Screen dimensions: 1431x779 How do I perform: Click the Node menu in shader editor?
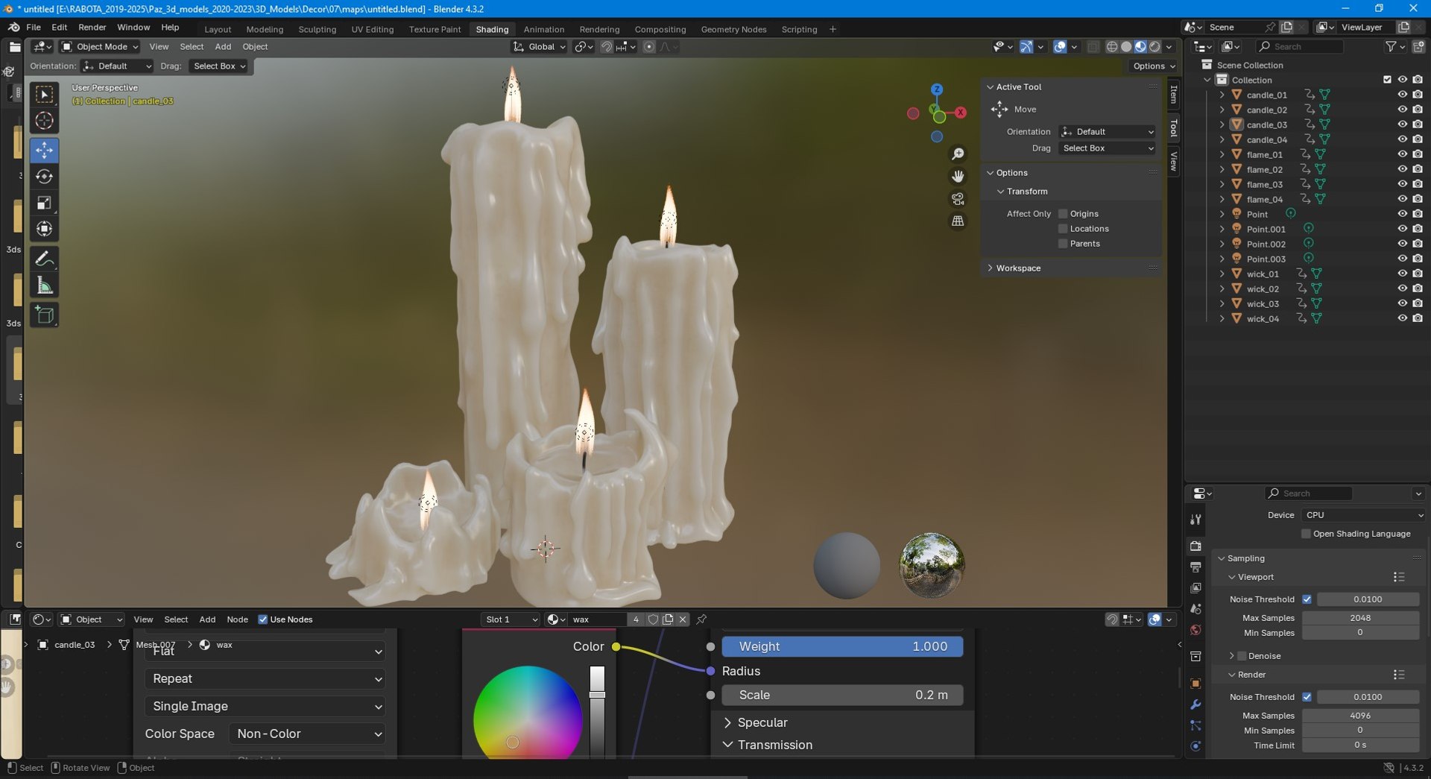(x=237, y=619)
